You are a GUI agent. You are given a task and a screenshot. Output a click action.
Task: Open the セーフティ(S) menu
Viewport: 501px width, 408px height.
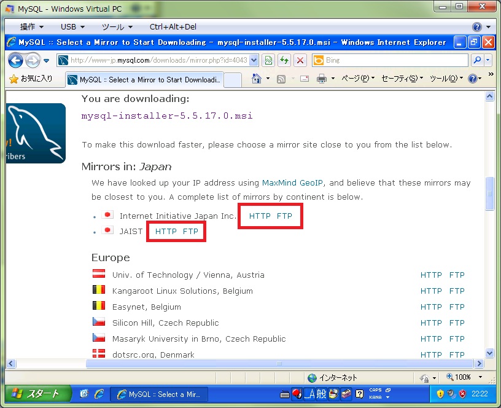point(402,79)
